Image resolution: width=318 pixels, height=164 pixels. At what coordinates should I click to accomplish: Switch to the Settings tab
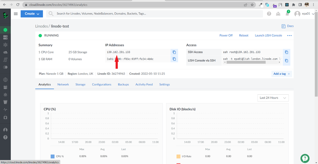[165, 85]
